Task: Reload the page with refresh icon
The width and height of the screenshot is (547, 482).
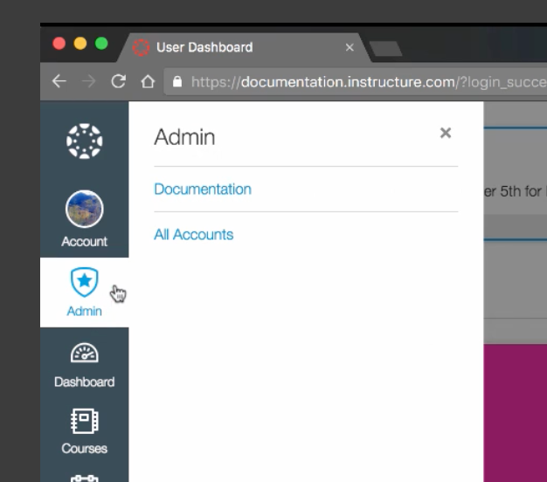Action: click(118, 82)
